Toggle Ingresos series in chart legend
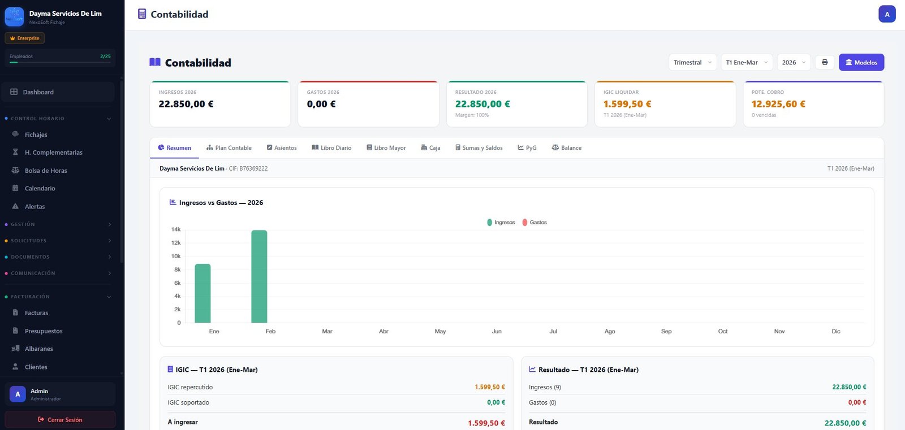905x430 pixels. [x=501, y=223]
